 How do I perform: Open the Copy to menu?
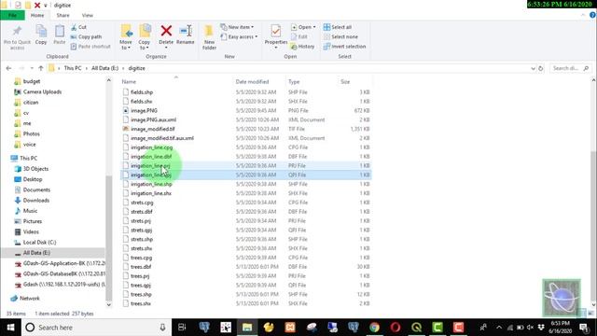tap(145, 37)
